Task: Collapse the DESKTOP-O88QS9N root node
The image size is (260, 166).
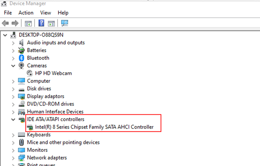Action: pyautogui.click(x=5, y=35)
